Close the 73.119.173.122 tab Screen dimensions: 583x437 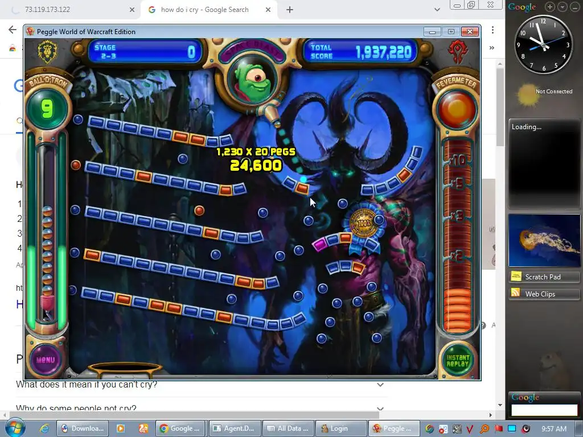(132, 10)
